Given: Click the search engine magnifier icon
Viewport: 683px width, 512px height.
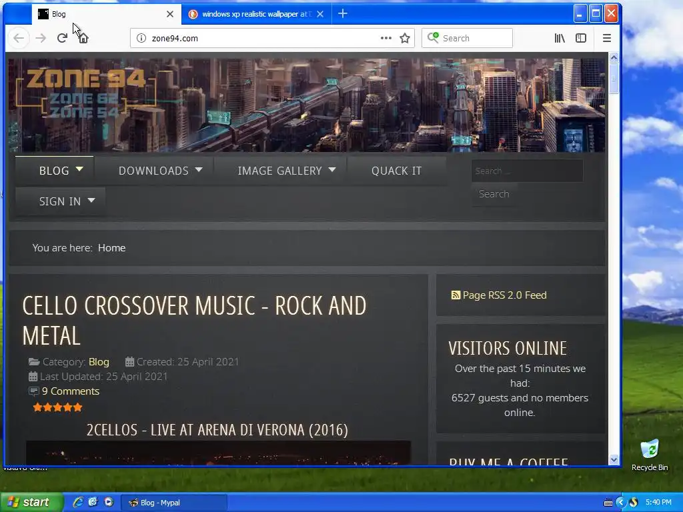Looking at the screenshot, I should click(x=433, y=38).
